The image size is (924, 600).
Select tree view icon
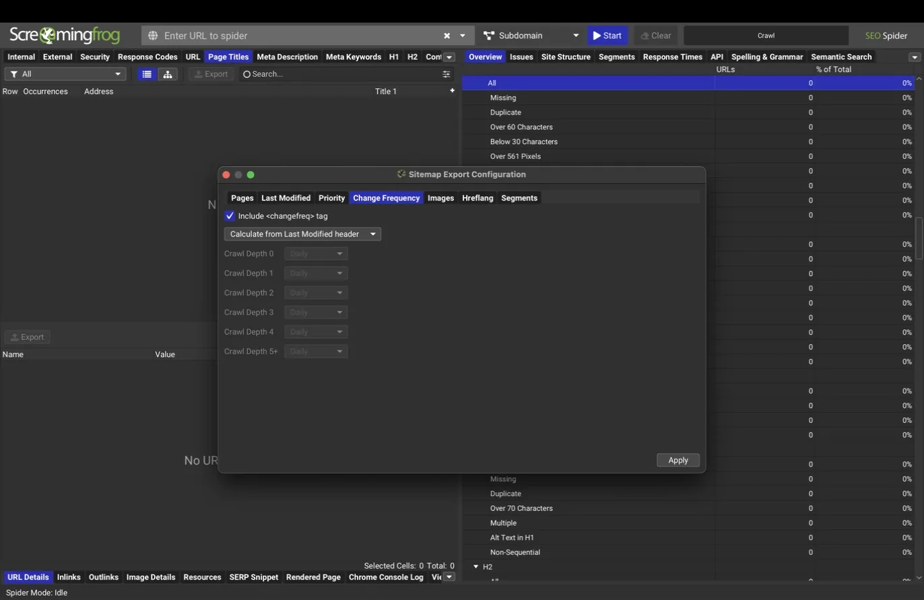point(168,74)
